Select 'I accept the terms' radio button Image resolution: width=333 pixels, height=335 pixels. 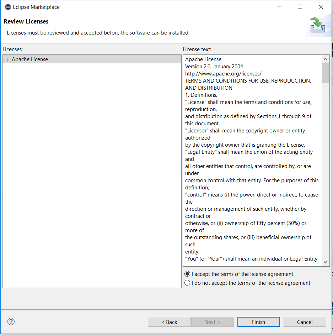click(x=188, y=274)
